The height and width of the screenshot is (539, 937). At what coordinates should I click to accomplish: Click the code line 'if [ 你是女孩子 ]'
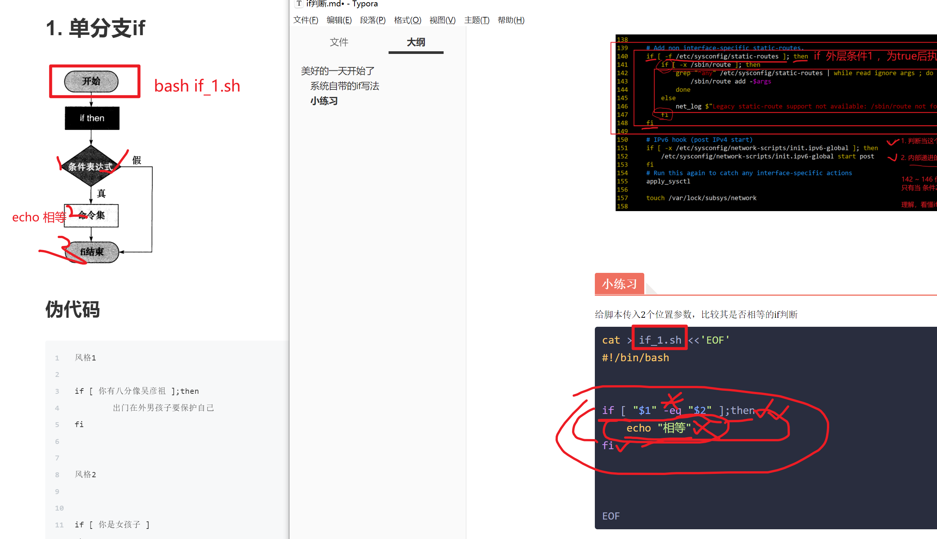coord(112,525)
